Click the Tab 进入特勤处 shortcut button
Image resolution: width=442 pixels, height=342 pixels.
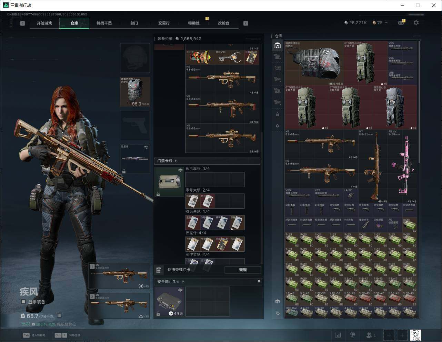(34, 335)
